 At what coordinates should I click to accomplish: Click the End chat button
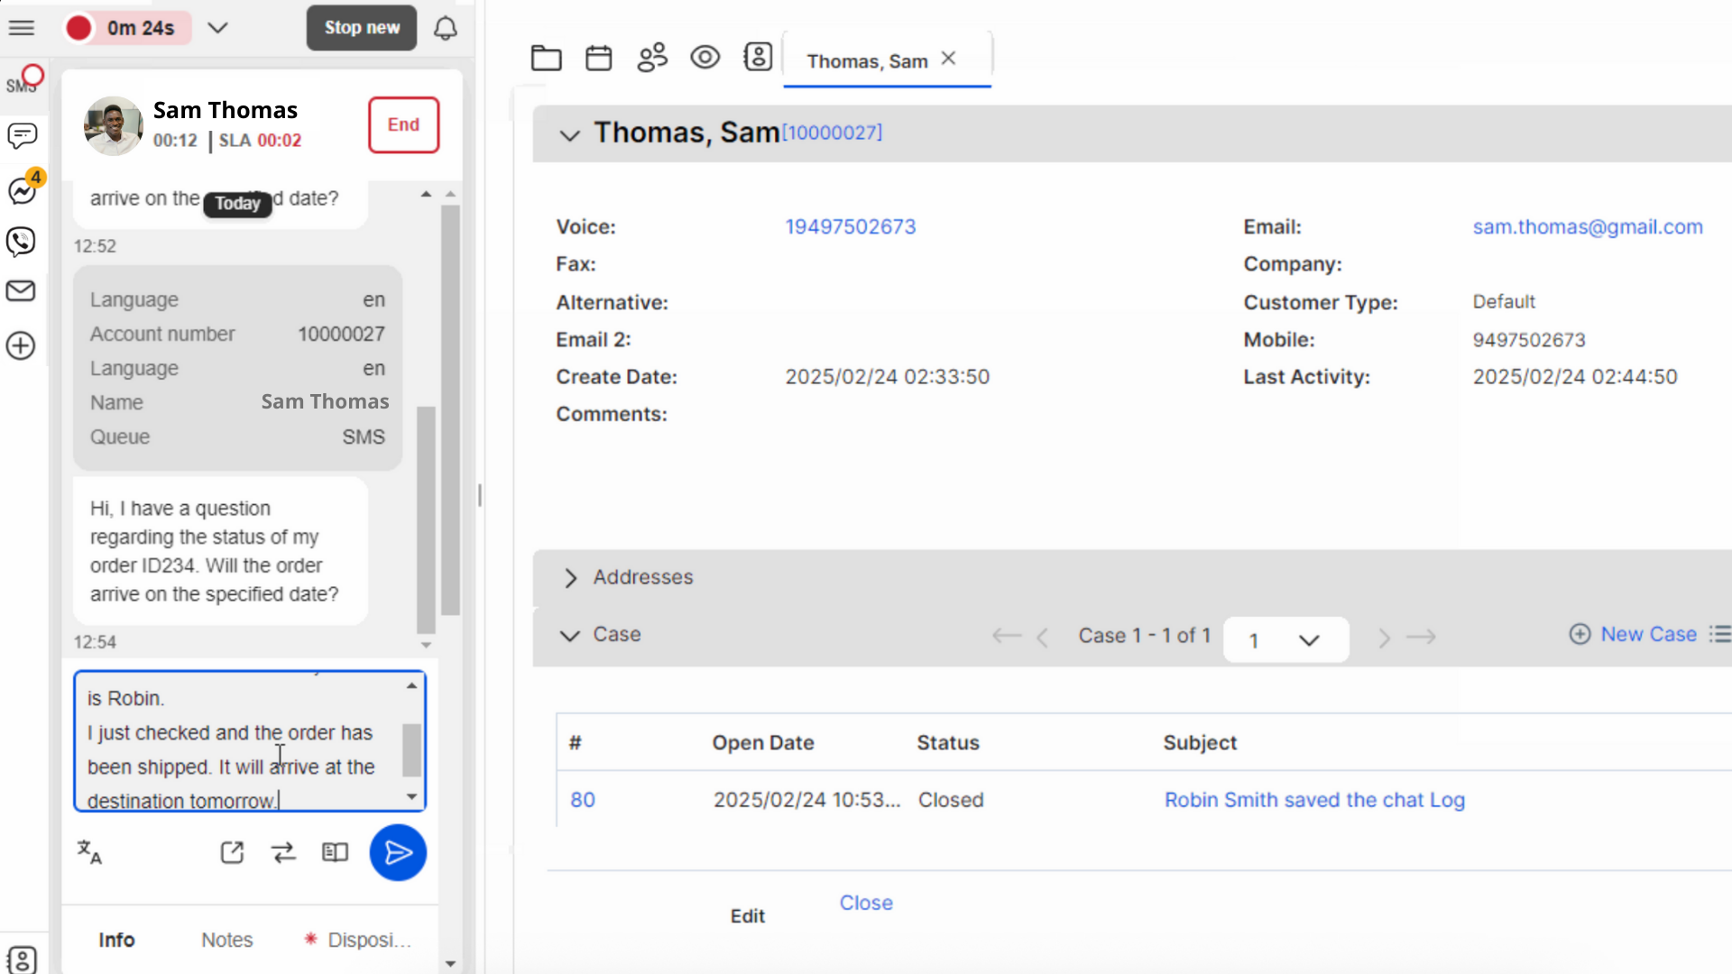tap(403, 125)
